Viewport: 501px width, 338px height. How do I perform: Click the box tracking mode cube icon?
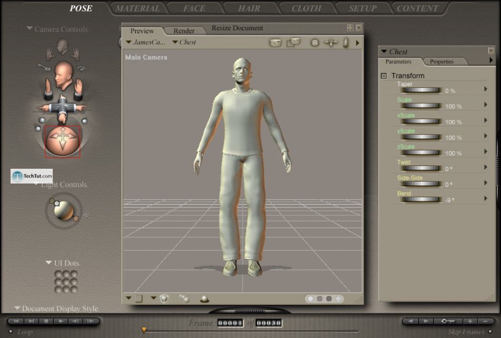tap(164, 298)
